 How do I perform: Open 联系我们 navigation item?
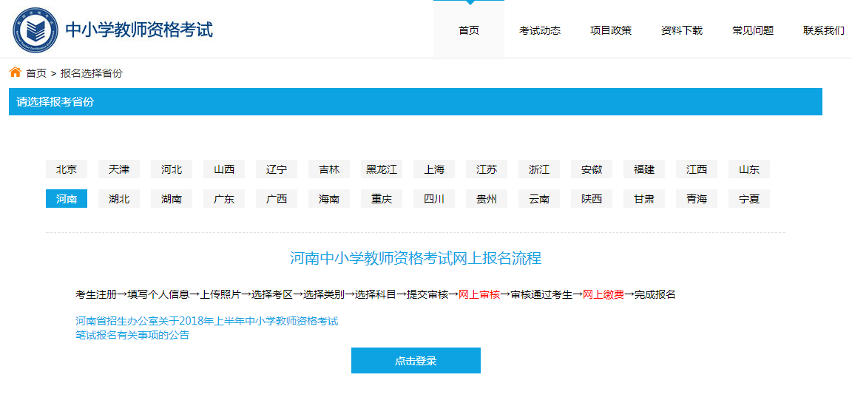click(x=824, y=30)
